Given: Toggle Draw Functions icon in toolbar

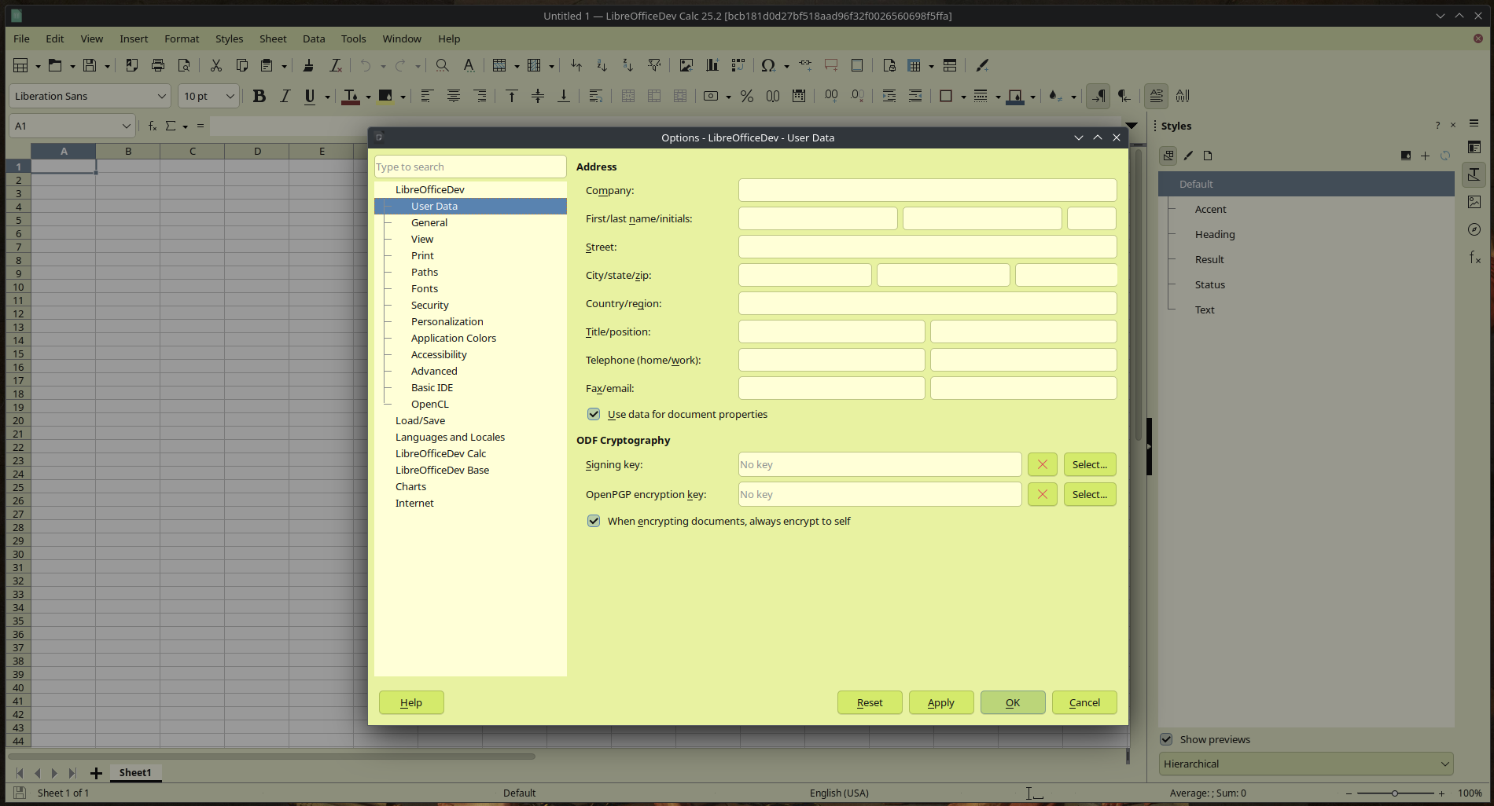Looking at the screenshot, I should pos(982,65).
